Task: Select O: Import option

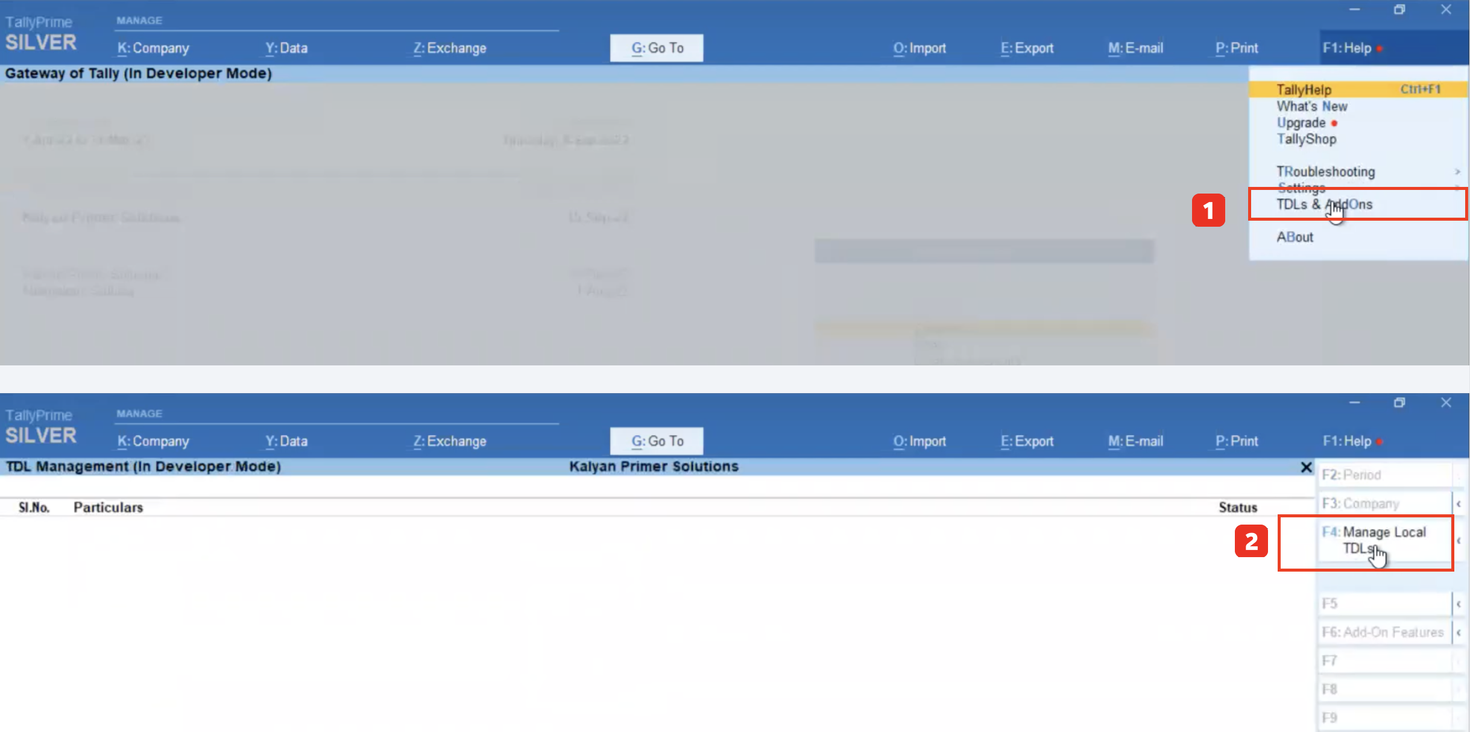Action: coord(919,48)
